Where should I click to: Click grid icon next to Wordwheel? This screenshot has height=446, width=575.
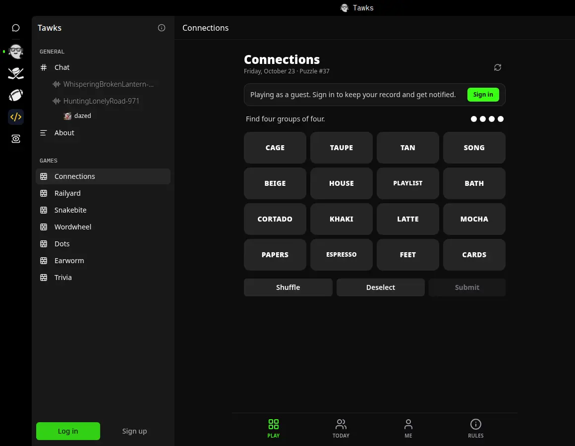(x=44, y=227)
